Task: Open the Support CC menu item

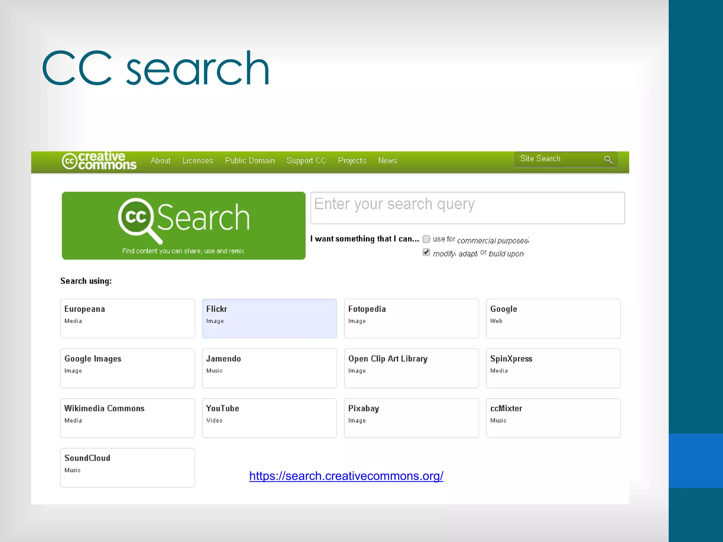Action: pyautogui.click(x=306, y=161)
